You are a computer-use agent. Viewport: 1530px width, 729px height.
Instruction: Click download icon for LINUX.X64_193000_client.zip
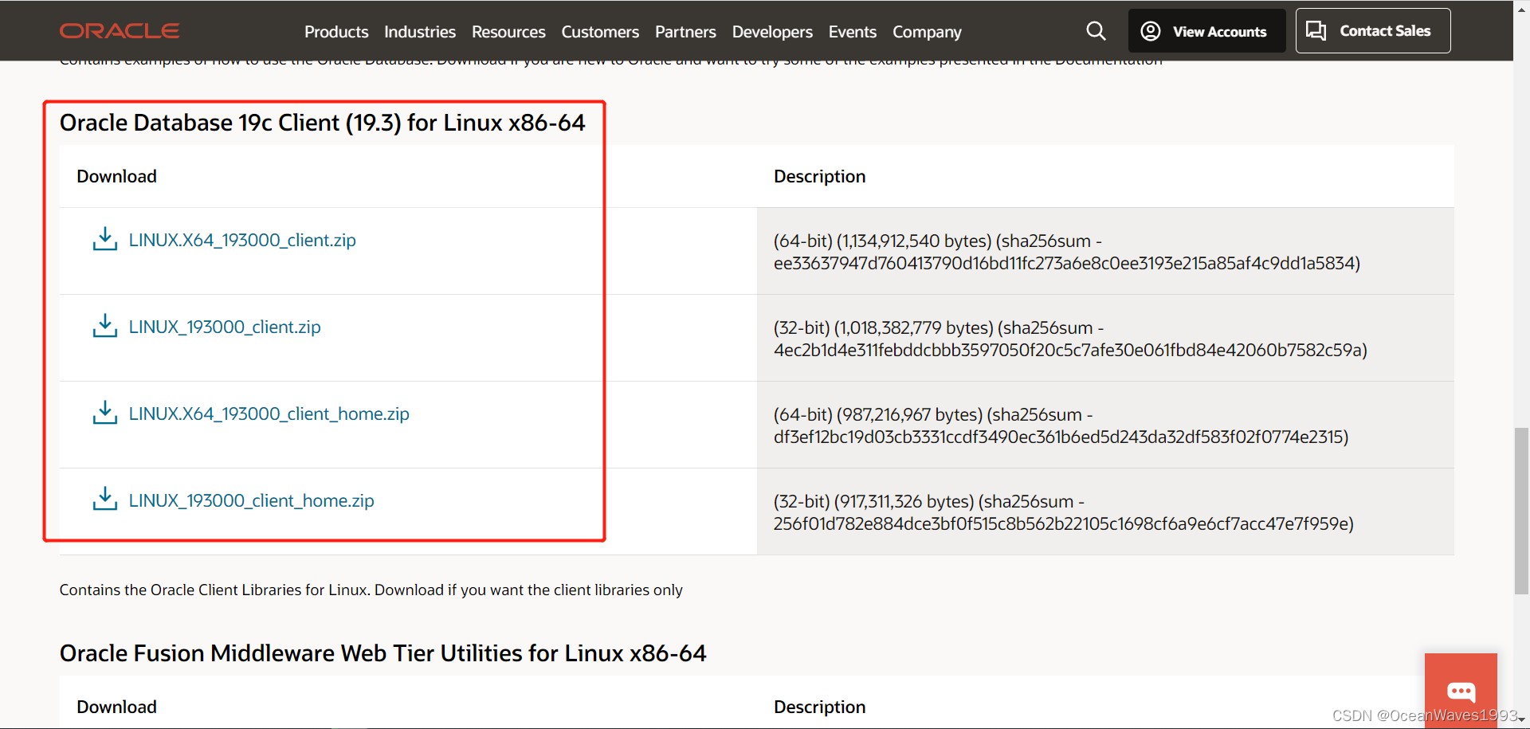tap(104, 239)
